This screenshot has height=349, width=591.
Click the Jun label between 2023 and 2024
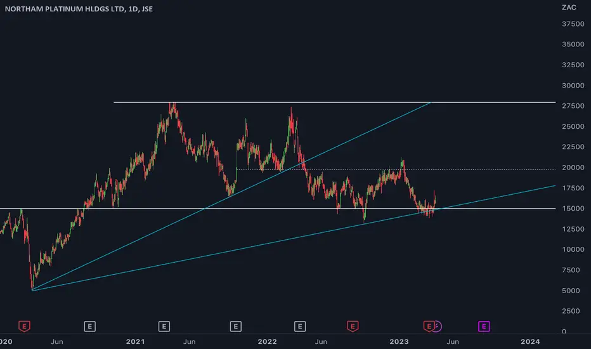tap(453, 341)
